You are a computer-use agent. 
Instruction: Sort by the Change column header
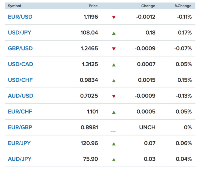148,6
